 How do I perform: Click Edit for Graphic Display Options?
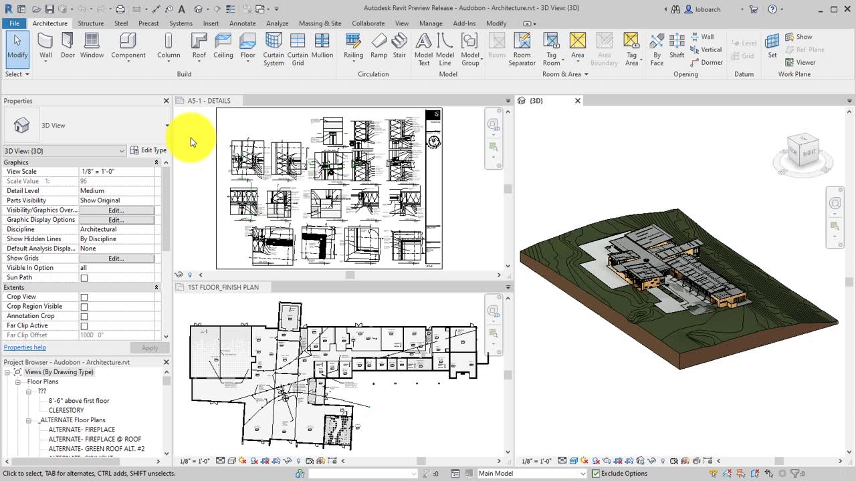(x=116, y=220)
